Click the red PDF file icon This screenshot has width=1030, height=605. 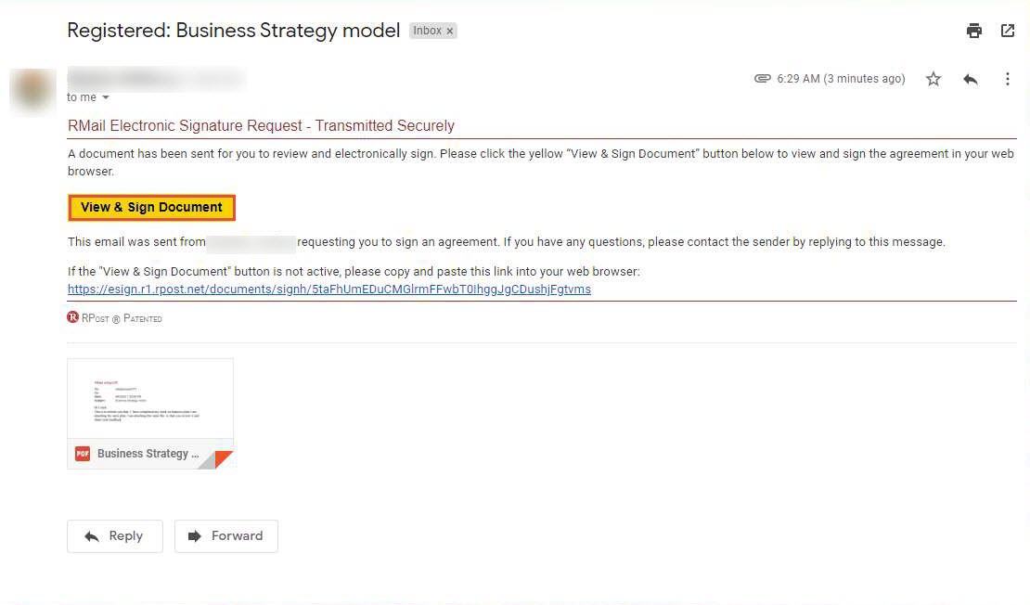(83, 454)
